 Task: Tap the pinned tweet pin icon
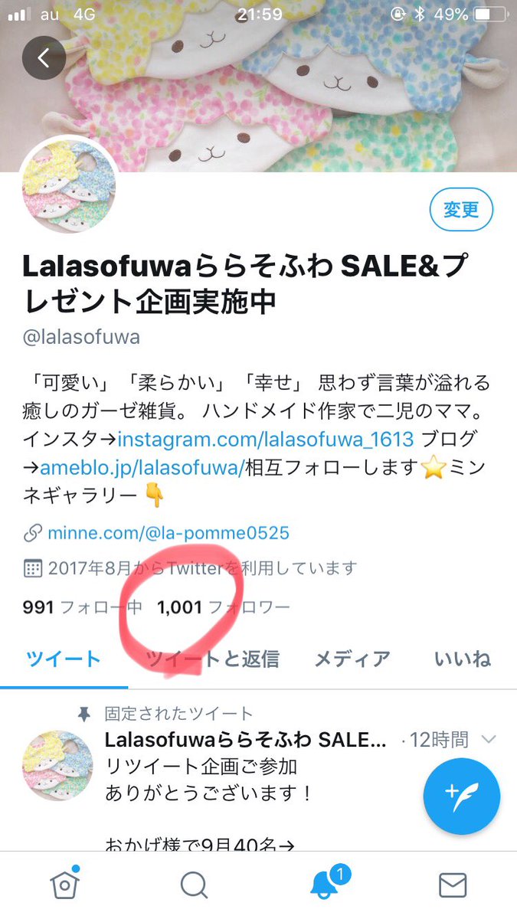point(85,714)
